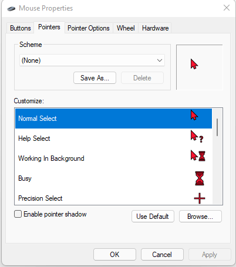This screenshot has height=267, width=236.
Task: Open the Pointer Options tab
Action: pos(89,28)
